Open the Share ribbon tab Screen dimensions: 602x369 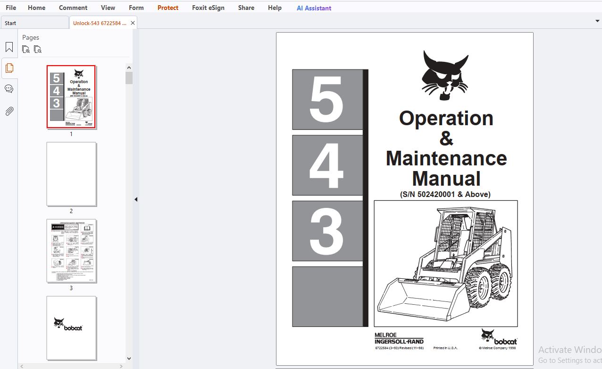(246, 8)
